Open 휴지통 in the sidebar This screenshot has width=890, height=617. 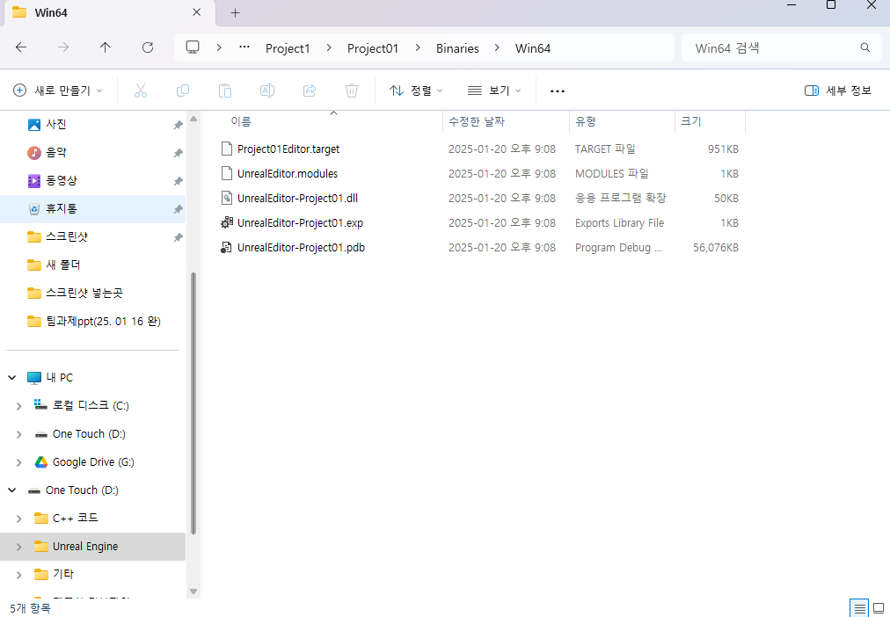click(x=92, y=208)
